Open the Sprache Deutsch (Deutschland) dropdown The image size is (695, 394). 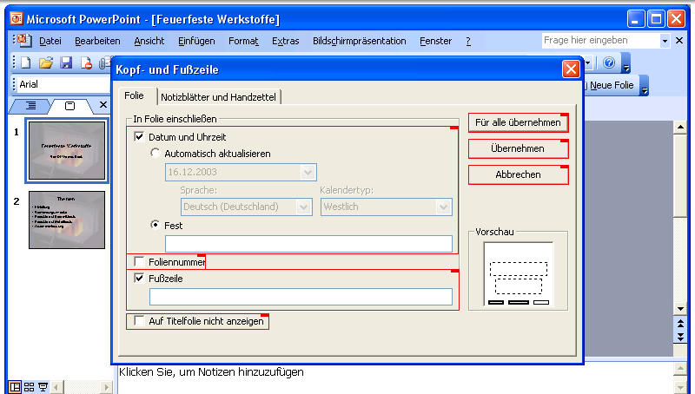click(303, 207)
